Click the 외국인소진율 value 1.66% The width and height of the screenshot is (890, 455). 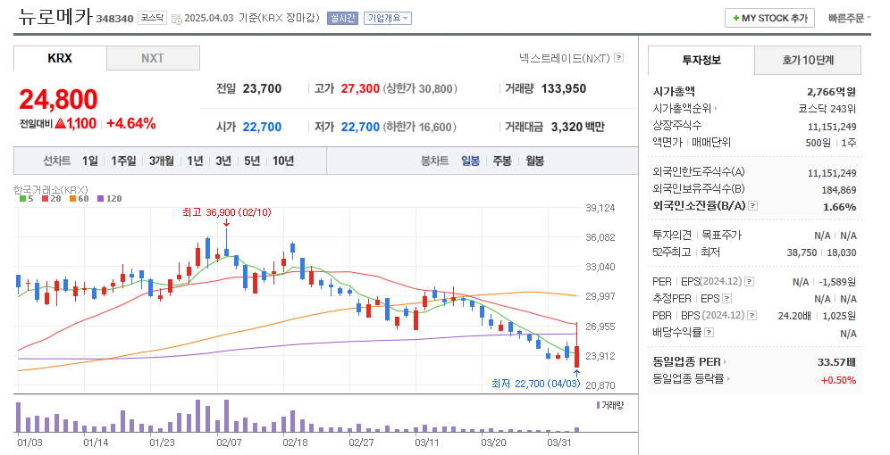(x=839, y=207)
